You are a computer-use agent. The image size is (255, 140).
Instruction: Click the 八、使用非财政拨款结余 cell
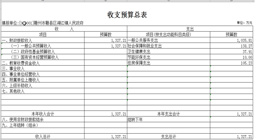click(43, 119)
